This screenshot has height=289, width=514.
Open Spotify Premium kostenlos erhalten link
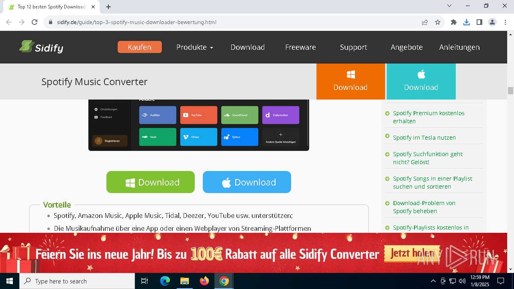(428, 117)
